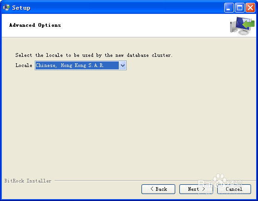258x201 pixels.
Task: Click the computer install graphic in header
Action: 242,26
